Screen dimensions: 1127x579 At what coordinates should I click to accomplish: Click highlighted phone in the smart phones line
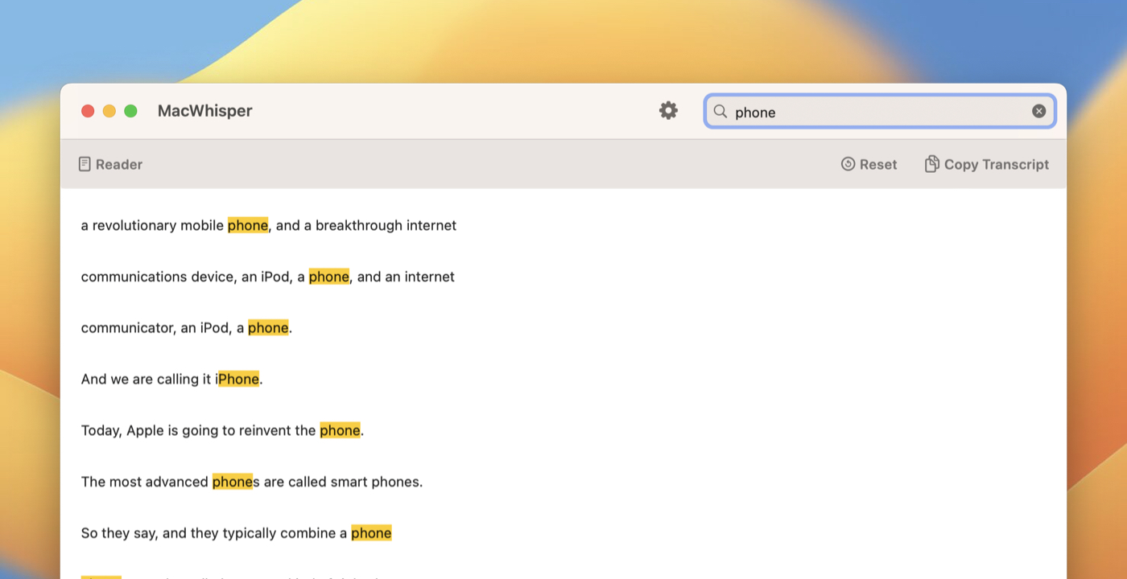(233, 481)
